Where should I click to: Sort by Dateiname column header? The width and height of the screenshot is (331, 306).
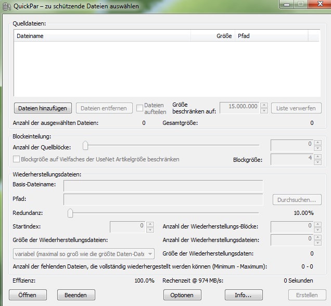pos(102,36)
